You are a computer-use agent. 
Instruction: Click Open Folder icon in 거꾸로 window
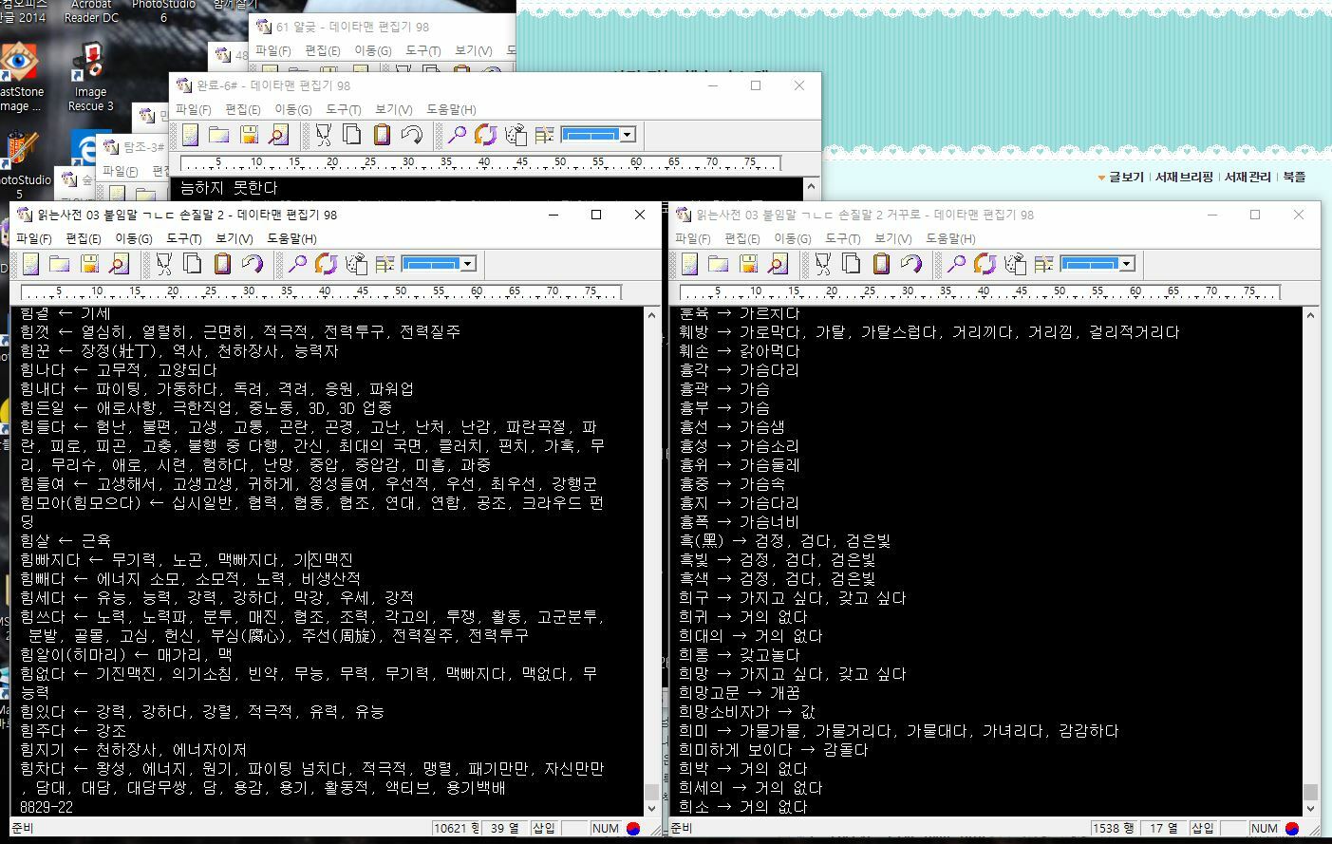click(x=719, y=264)
